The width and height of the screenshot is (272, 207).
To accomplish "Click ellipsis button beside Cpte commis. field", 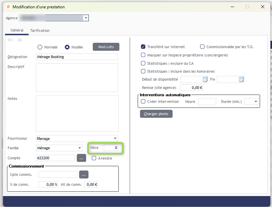I will point(84,175).
